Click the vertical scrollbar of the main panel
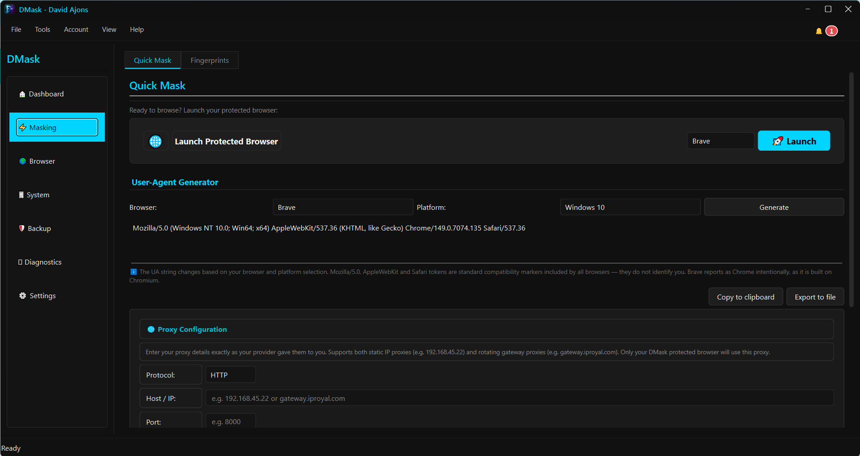 click(x=851, y=190)
